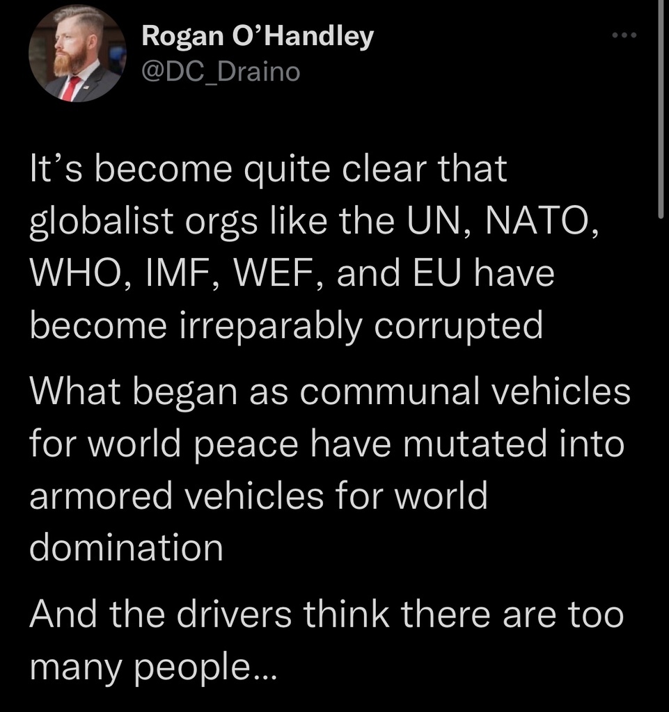Click the profile avatar photo
This screenshot has width=669, height=712.
(x=78, y=54)
